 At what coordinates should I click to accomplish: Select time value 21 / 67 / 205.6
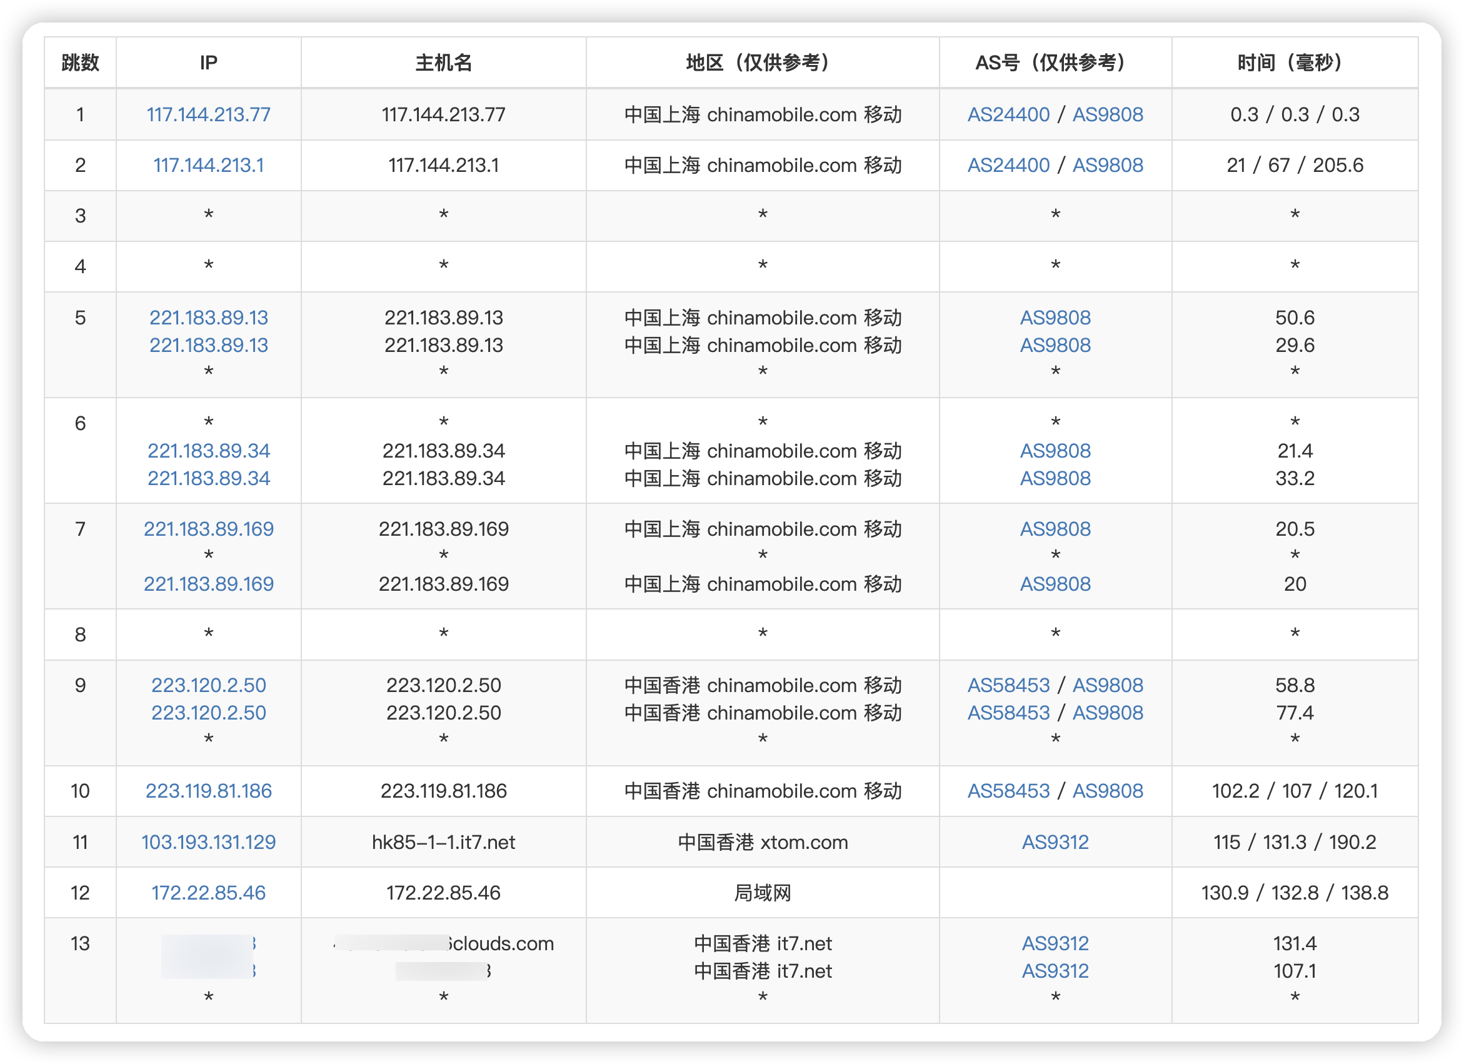1295,165
